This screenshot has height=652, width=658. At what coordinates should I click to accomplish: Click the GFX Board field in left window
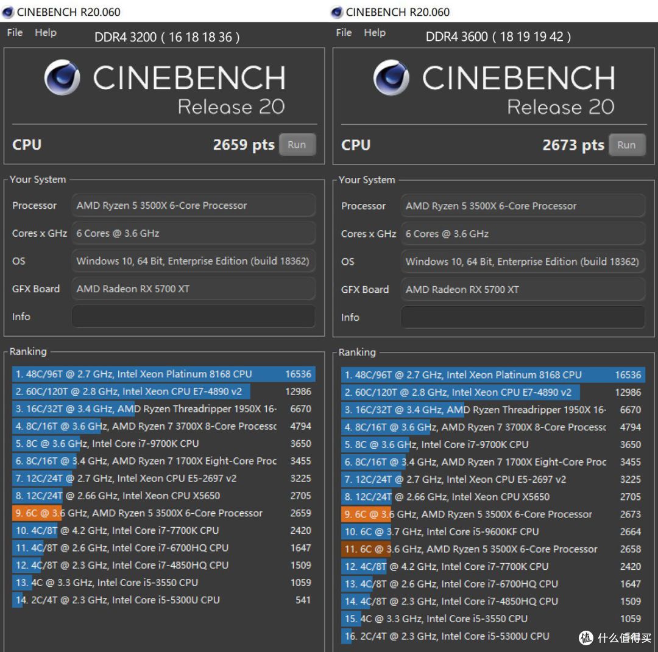194,289
